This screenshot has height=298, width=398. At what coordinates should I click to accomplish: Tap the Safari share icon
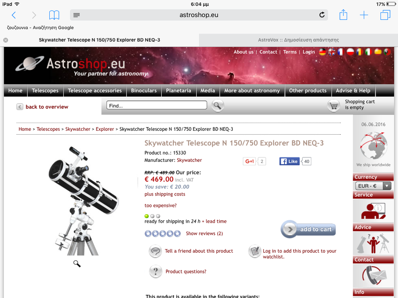(343, 15)
